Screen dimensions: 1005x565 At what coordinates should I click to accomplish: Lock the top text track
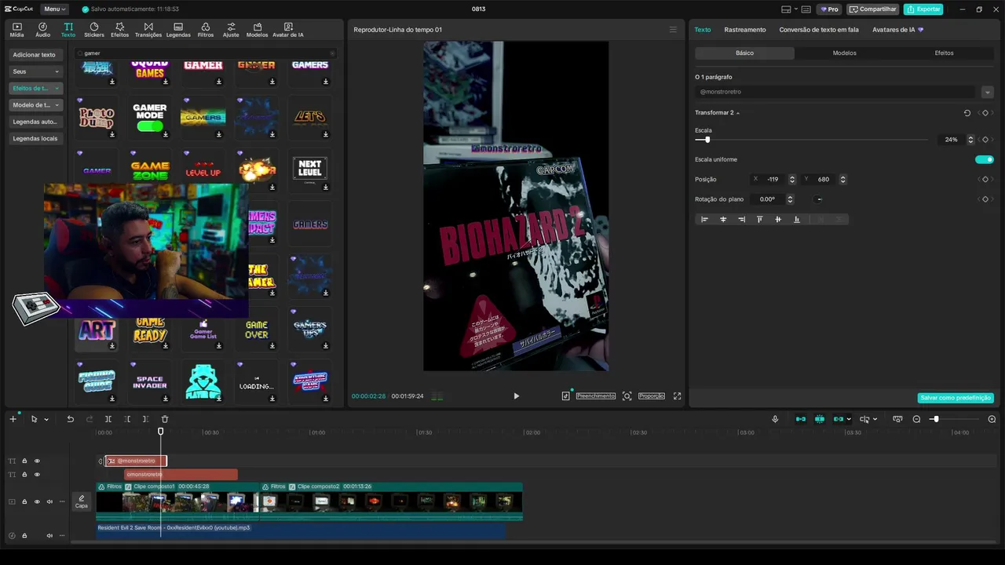24,461
